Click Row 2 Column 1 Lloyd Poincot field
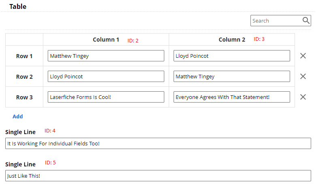316x189 pixels. [x=106, y=76]
